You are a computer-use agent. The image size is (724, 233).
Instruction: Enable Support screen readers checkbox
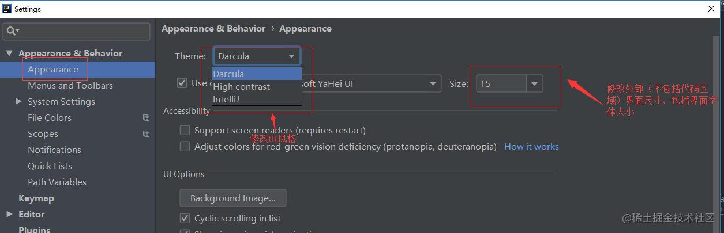click(x=185, y=131)
